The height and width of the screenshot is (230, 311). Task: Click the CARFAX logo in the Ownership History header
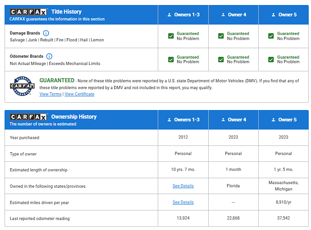pyautogui.click(x=28, y=117)
